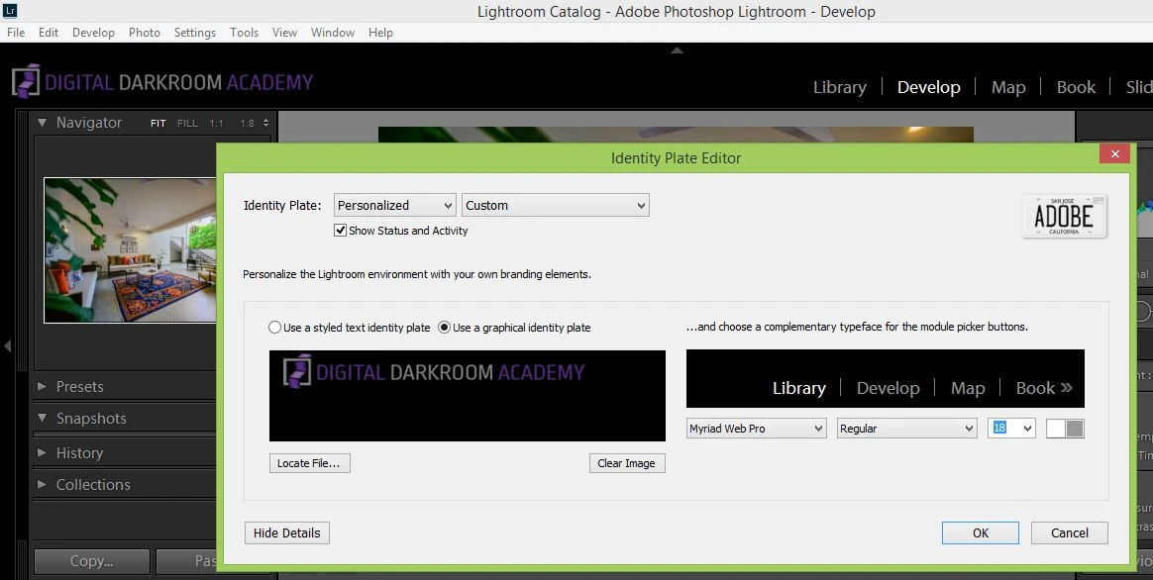Click the left panel collapse arrow
The height and width of the screenshot is (580, 1153).
[x=7, y=345]
